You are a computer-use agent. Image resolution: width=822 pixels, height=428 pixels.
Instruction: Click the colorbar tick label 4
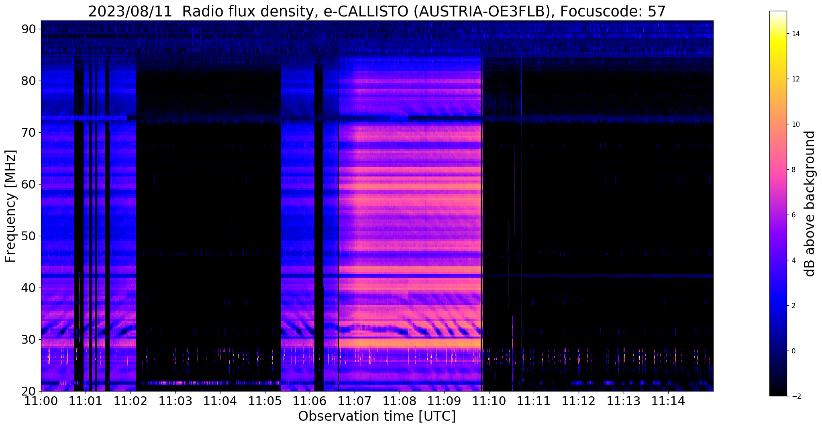(x=793, y=260)
